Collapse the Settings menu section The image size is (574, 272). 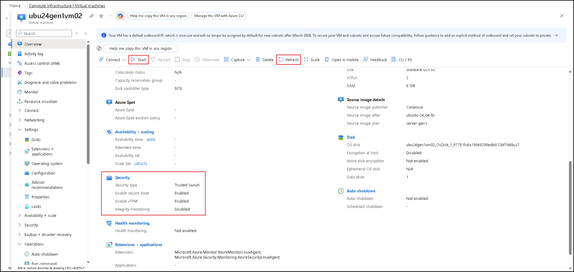[20, 129]
